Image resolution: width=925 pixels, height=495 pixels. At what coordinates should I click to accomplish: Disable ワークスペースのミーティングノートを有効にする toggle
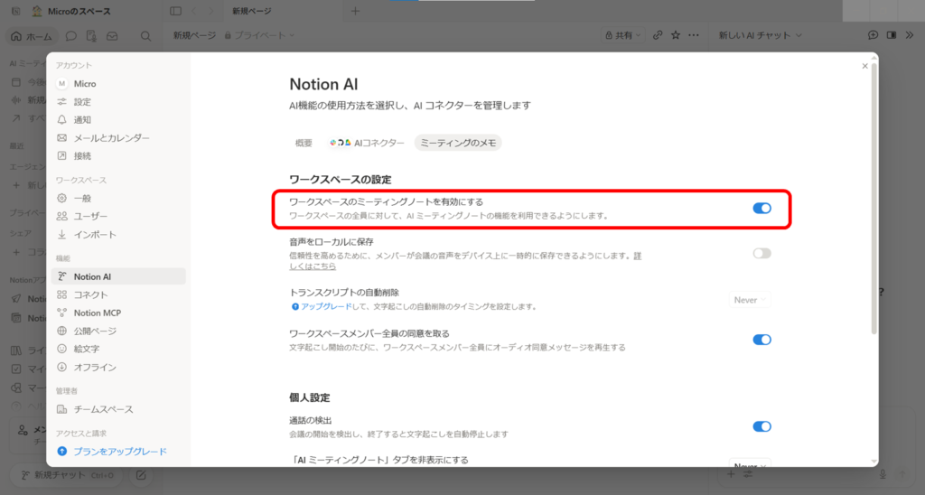click(761, 209)
